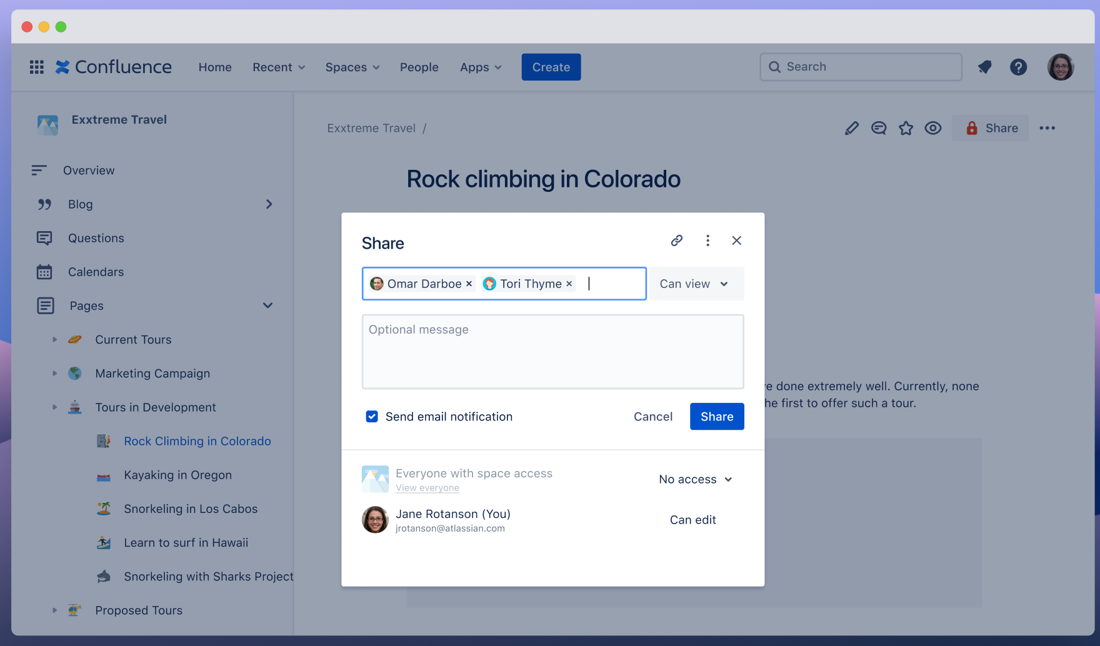Click the Search field
The height and width of the screenshot is (646, 1100).
click(861, 67)
